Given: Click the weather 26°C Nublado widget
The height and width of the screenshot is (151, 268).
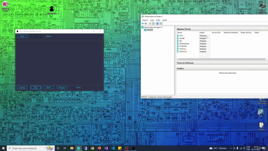Looking at the screenshot, I should (218, 148).
